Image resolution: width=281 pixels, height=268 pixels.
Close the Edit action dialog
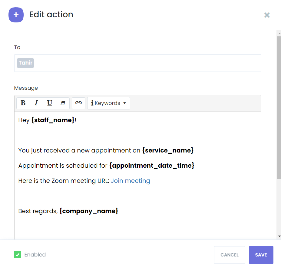tap(267, 15)
